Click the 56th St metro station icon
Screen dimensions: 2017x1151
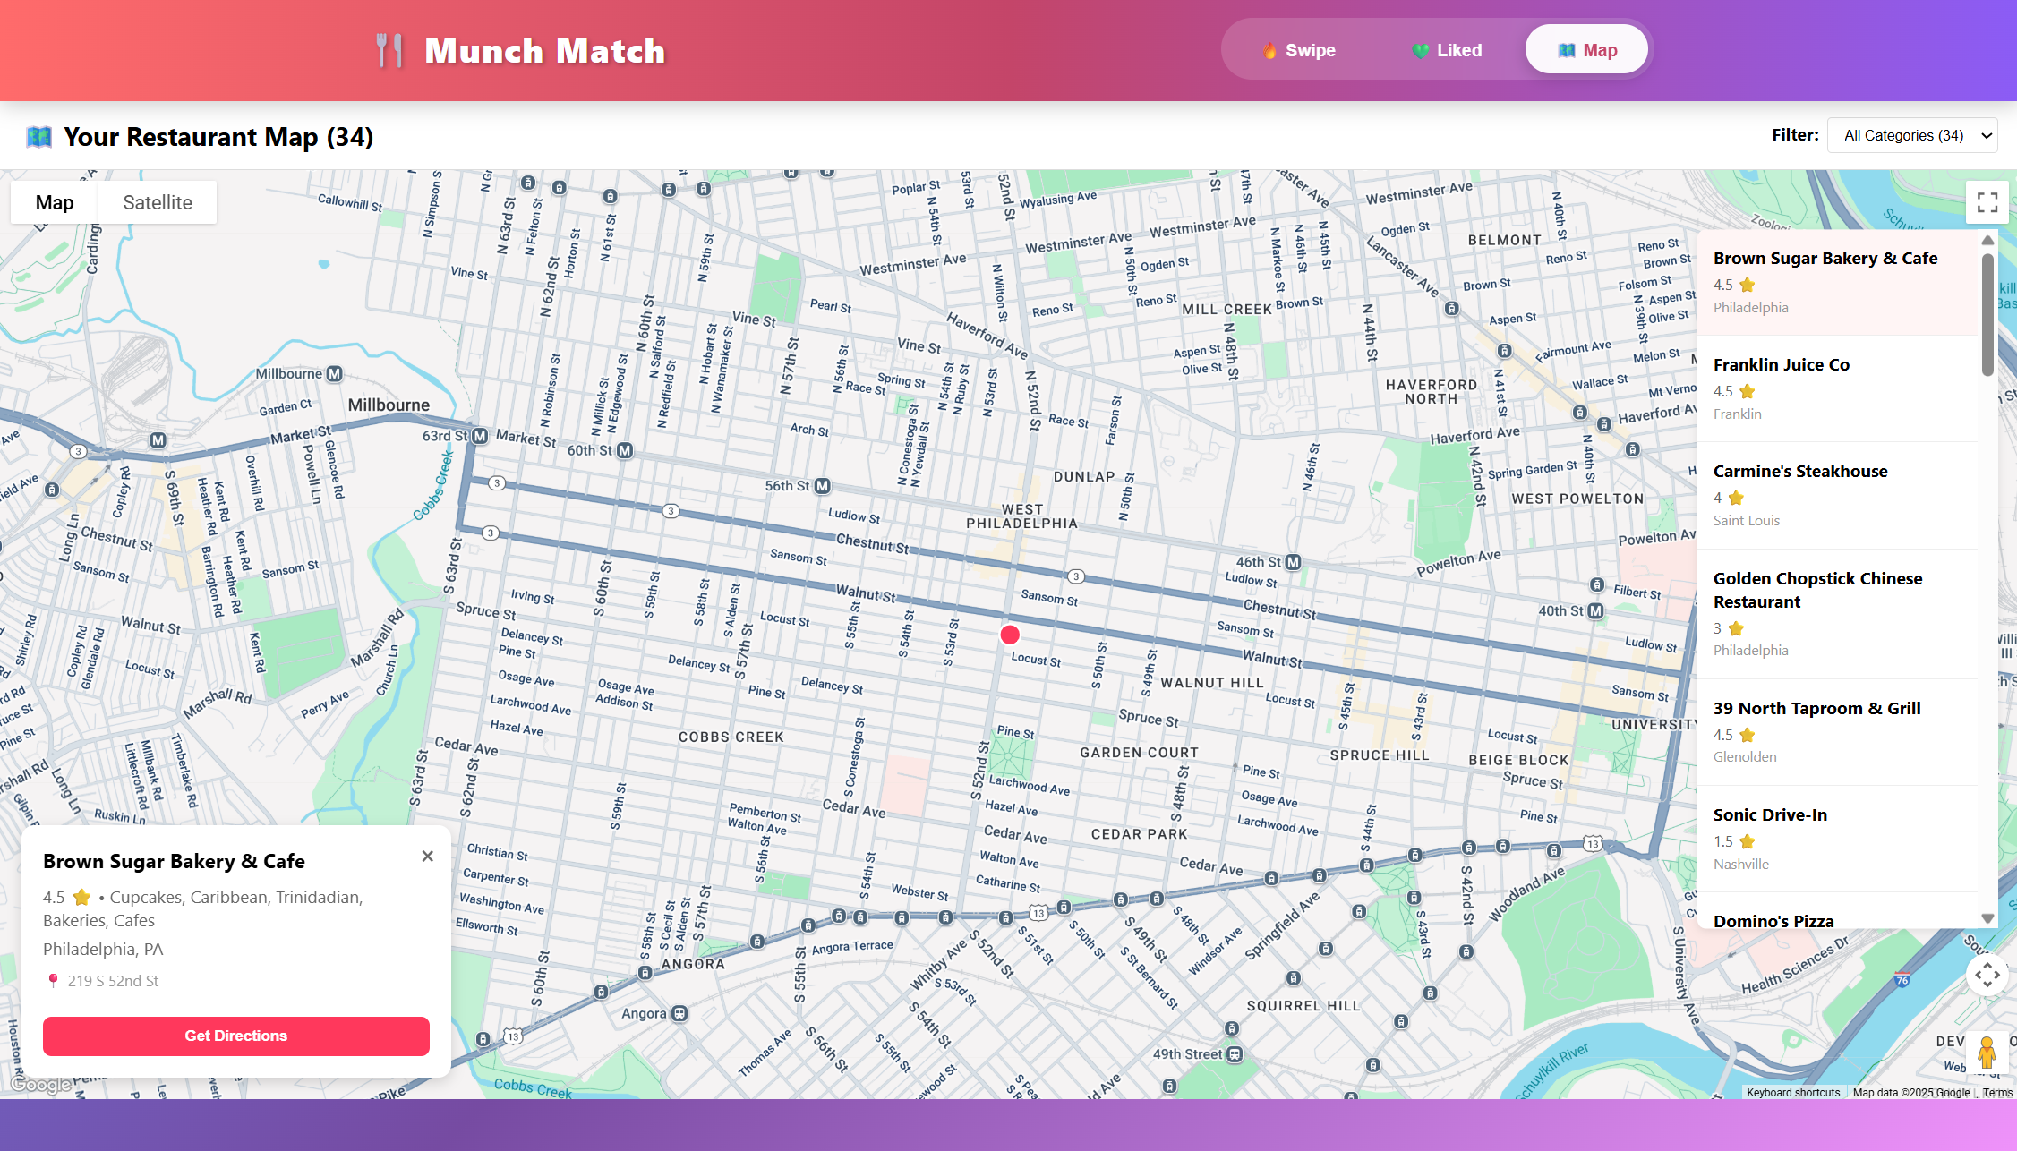click(x=822, y=486)
